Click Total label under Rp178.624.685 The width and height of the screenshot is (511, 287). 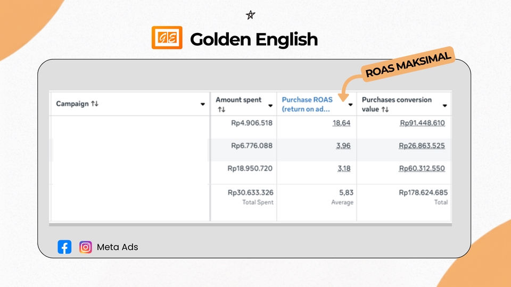pos(441,202)
